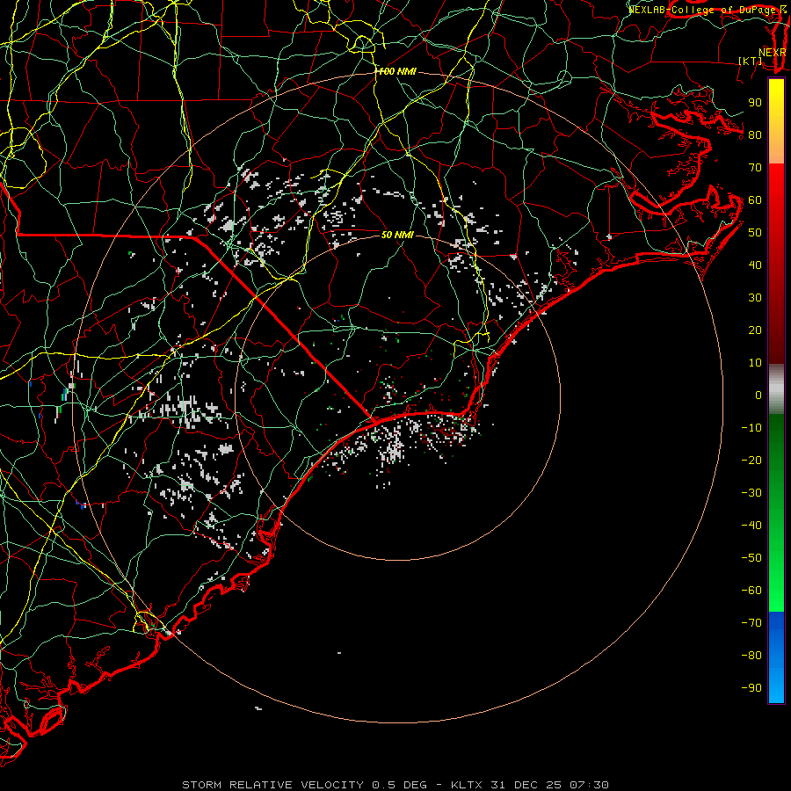Click the -40 label on velocity scale
This screenshot has height=791, width=791.
click(751, 526)
